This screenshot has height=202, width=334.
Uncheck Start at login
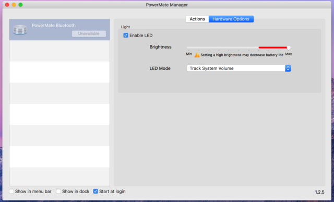coord(96,192)
